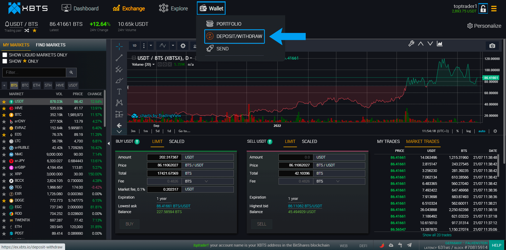Open Personalize settings
Image resolution: width=506 pixels, height=250 pixels.
484,26
